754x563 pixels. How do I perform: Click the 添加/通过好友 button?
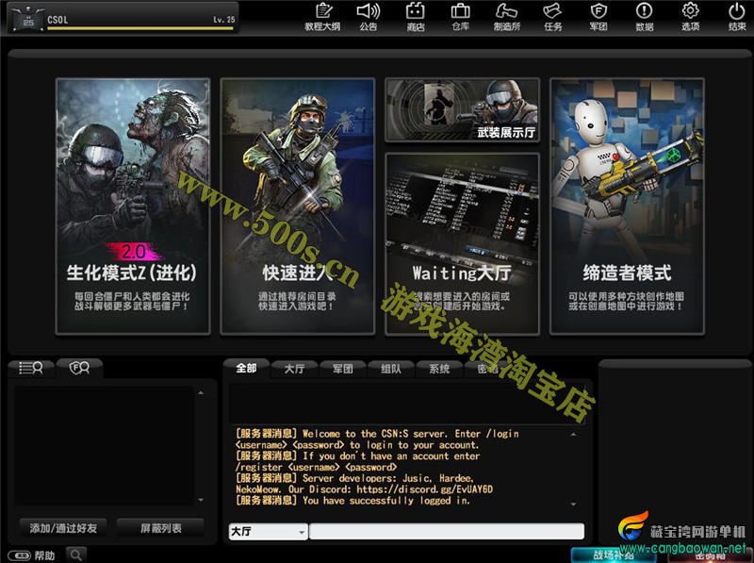click(63, 527)
